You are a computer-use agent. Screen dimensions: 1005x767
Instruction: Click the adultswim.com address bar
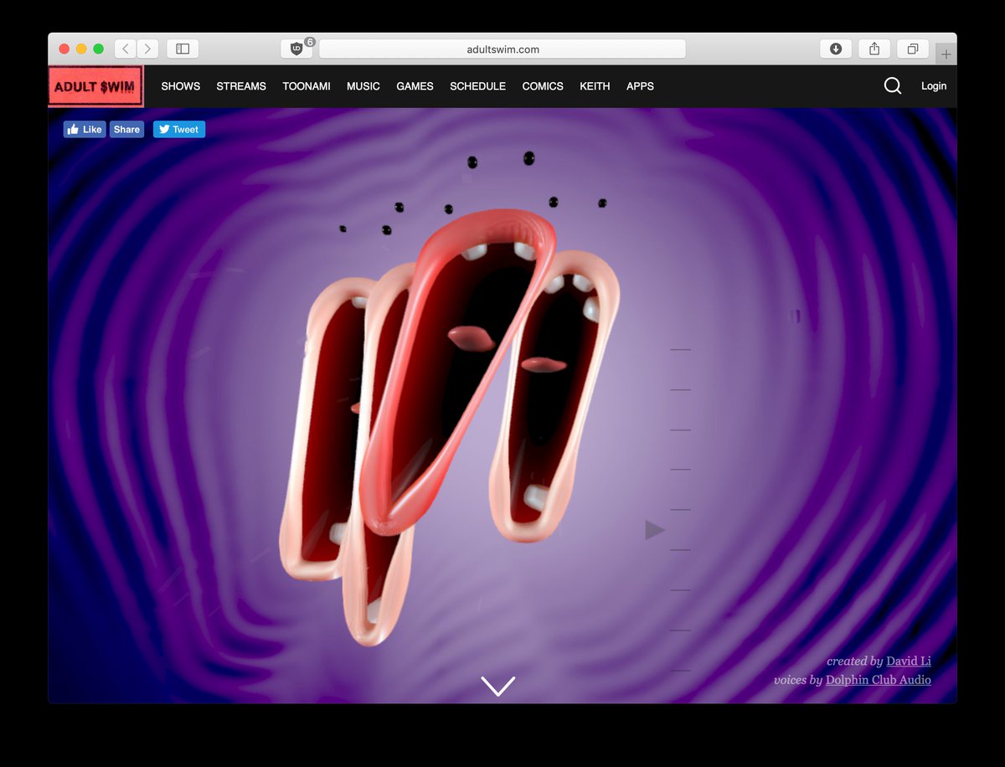point(502,49)
